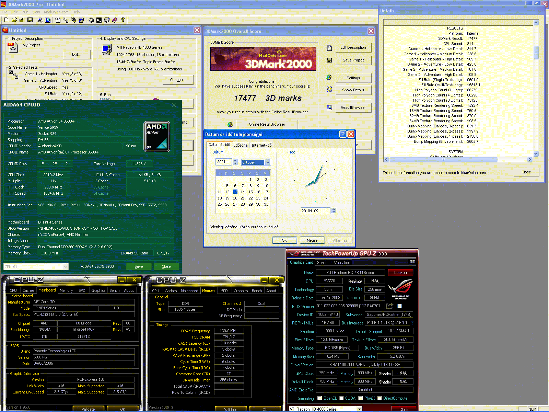This screenshot has width=549, height=412.
Task: Toggle the CUDA checkbox in GPU-Z
Action: coord(341,398)
